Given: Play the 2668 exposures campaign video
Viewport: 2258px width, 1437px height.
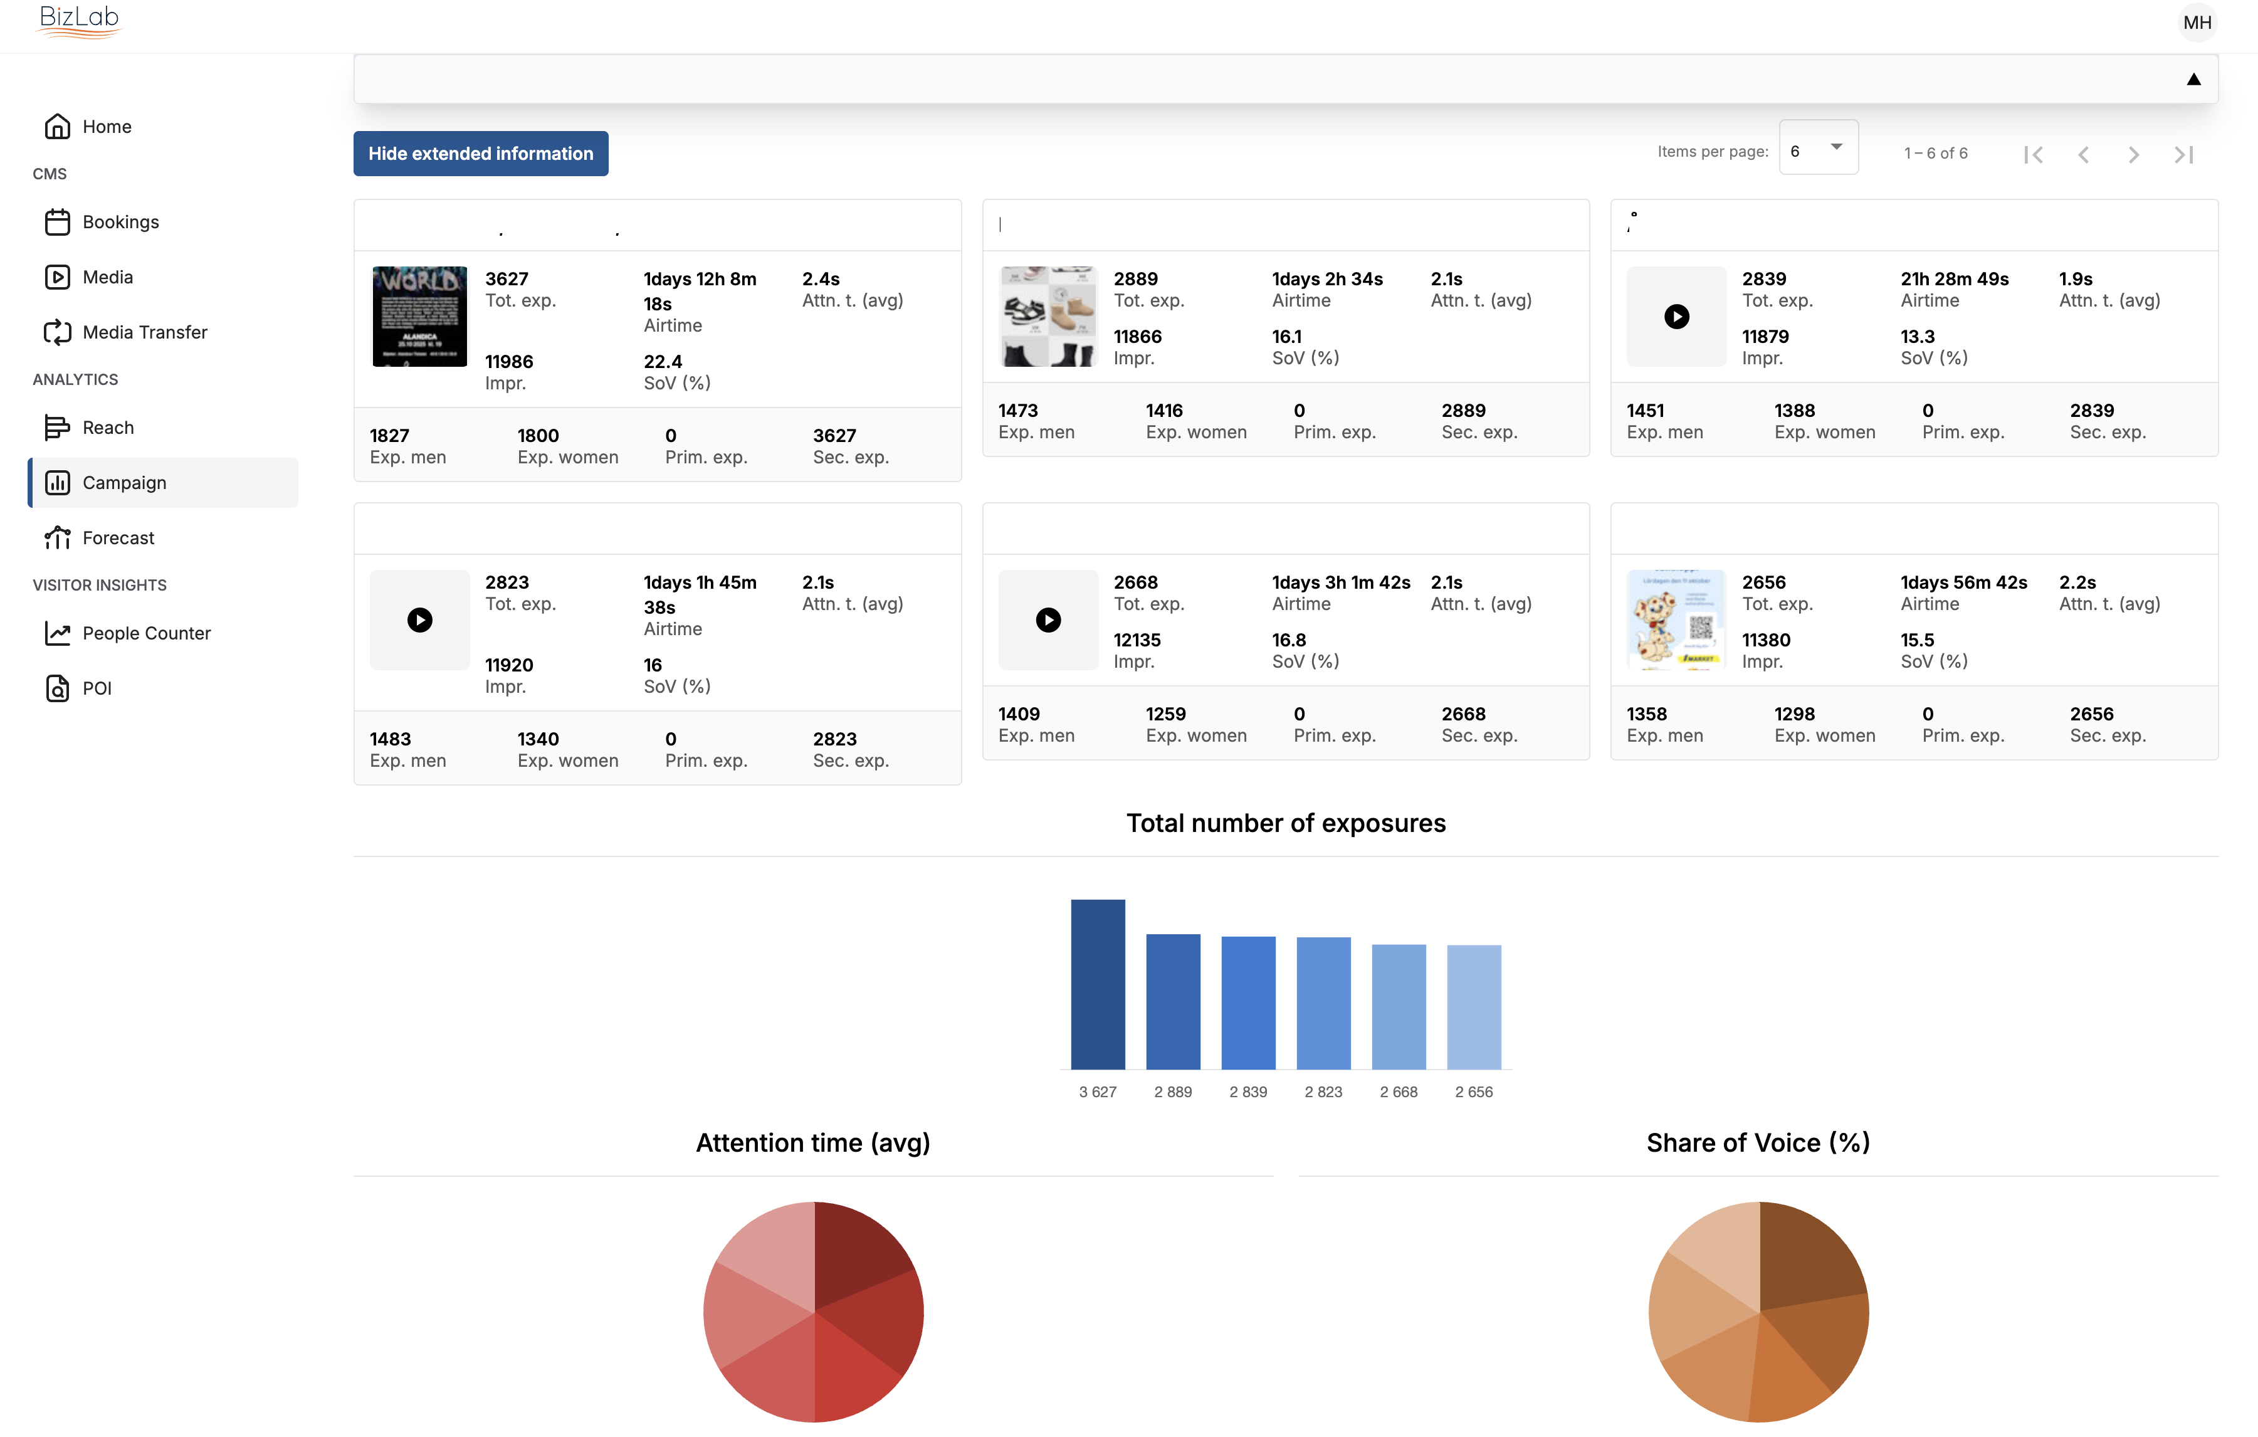Looking at the screenshot, I should point(1048,620).
